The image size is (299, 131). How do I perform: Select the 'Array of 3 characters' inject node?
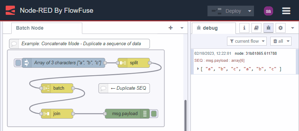[63, 63]
